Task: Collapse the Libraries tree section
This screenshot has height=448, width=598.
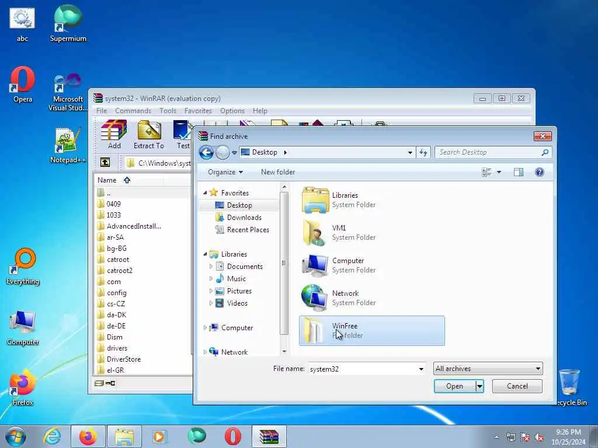Action: click(x=205, y=254)
